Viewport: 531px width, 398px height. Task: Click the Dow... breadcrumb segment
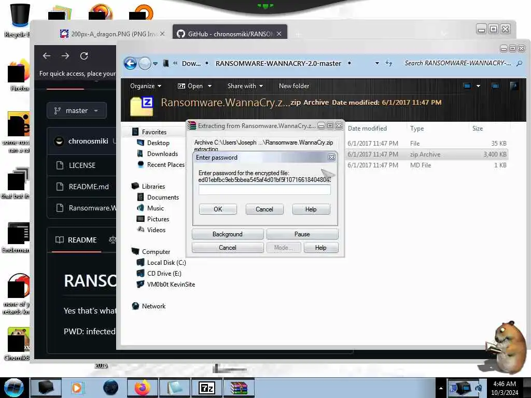pyautogui.click(x=191, y=63)
